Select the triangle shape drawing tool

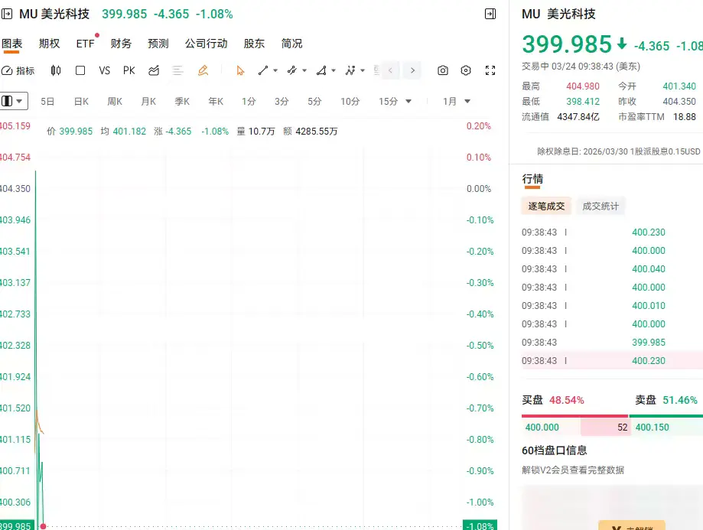click(x=321, y=70)
